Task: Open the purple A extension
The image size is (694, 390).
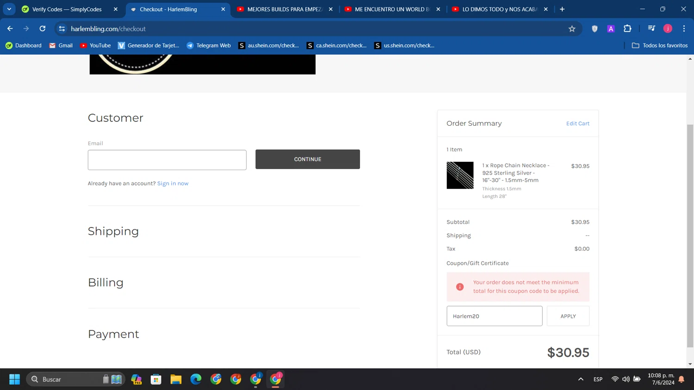Action: (x=611, y=29)
